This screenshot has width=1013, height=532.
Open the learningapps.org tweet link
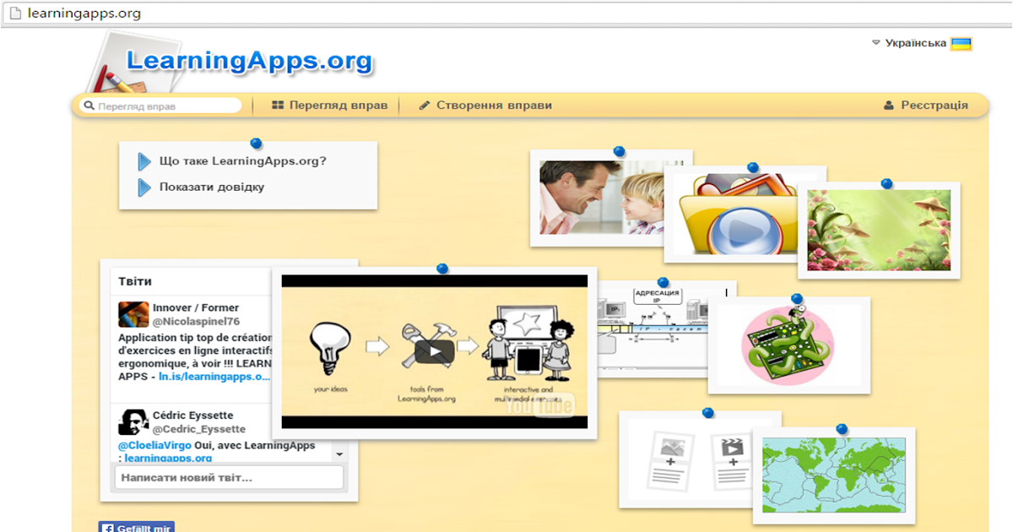coord(168,459)
